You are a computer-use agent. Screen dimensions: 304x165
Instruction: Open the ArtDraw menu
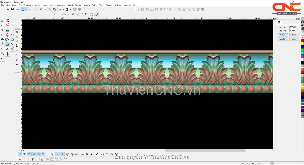(118, 5)
